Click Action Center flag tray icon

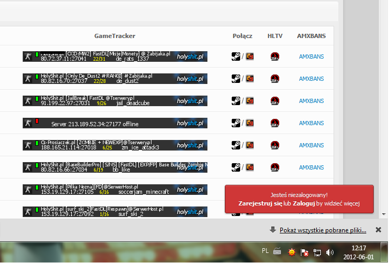tap(305, 252)
